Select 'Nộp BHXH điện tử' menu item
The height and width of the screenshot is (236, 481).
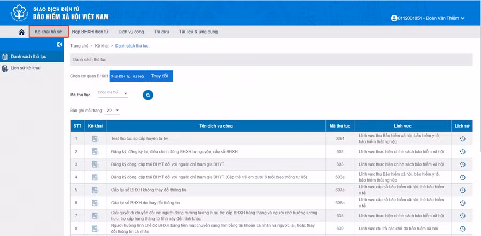[90, 32]
